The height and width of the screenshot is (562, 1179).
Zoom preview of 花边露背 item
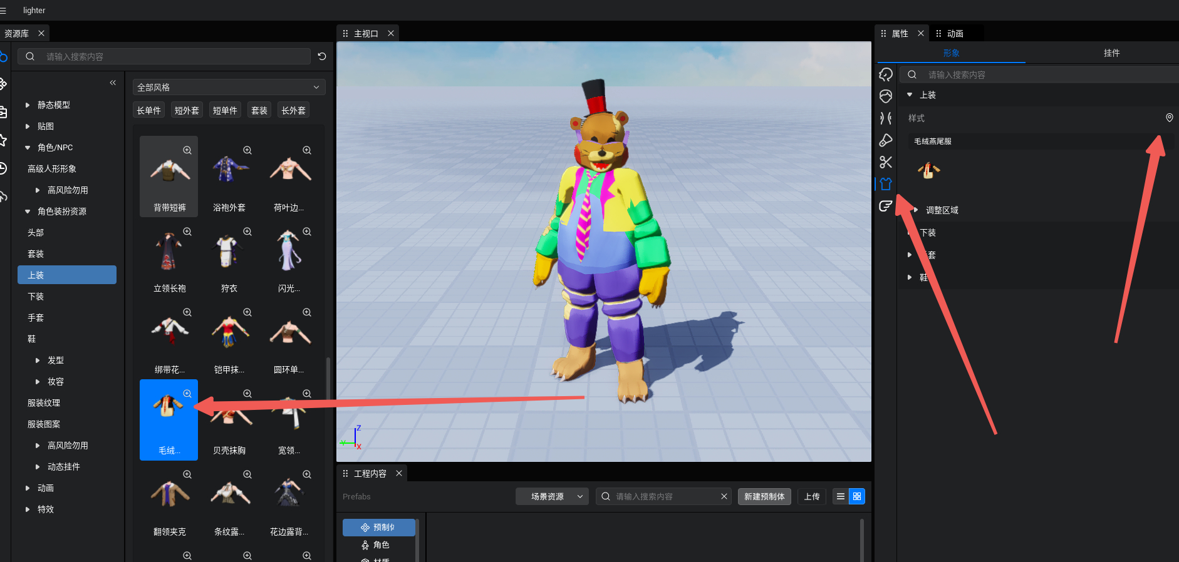pos(307,474)
